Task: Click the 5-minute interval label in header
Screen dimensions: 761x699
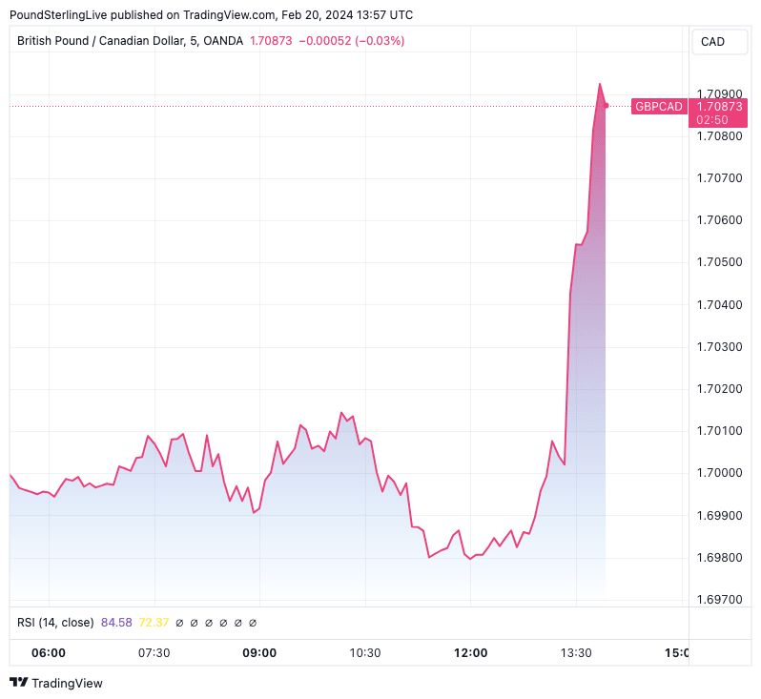Action: click(x=195, y=41)
